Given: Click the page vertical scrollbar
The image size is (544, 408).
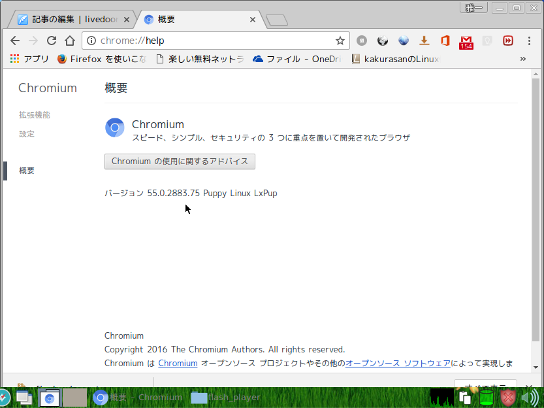Looking at the screenshot, I should pos(536,210).
